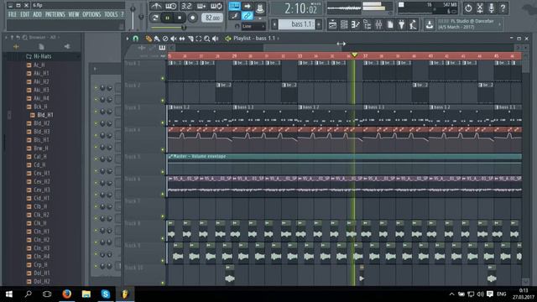Open the mixer with the faders icon

coord(378,24)
